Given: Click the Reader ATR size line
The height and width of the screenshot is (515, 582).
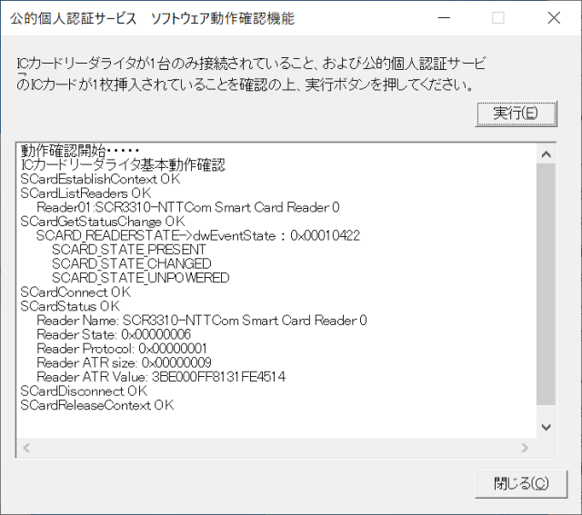Looking at the screenshot, I should coord(125,362).
